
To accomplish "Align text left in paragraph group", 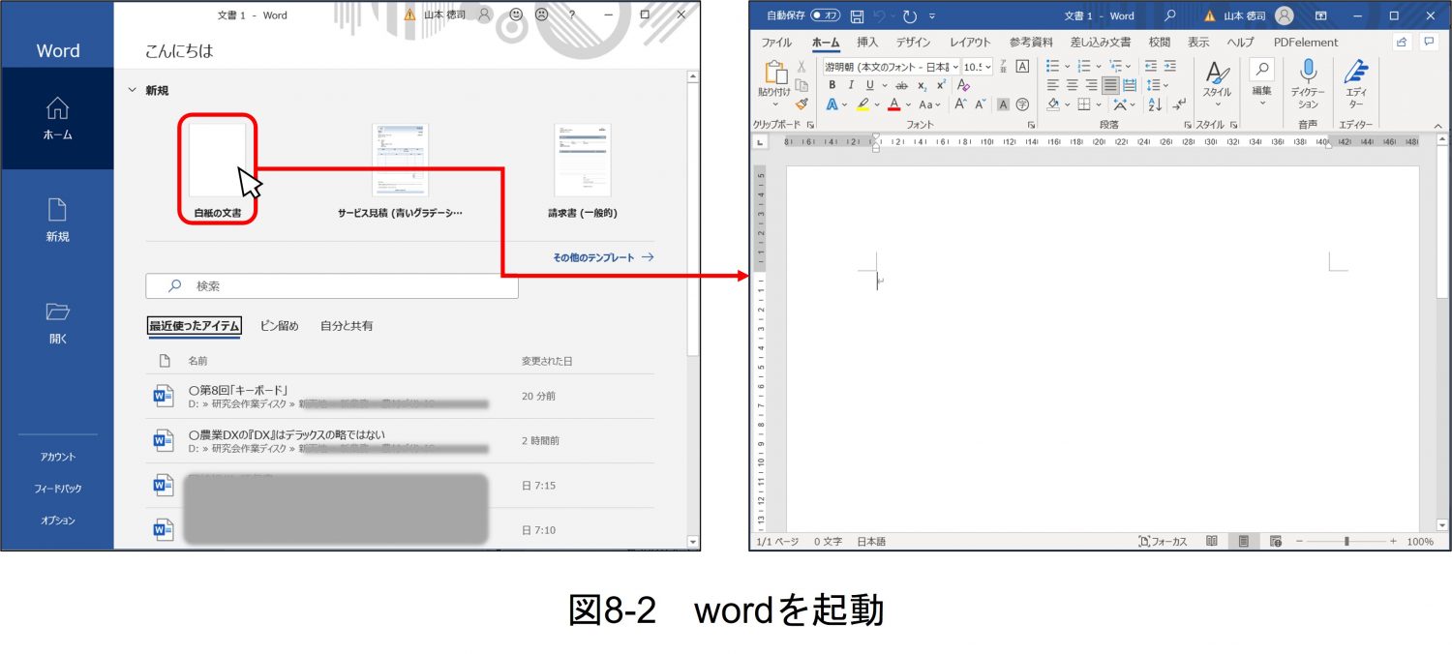I will point(1053,85).
